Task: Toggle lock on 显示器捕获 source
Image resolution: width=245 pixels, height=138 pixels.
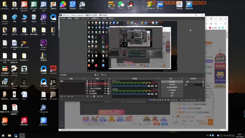Action: coord(108,94)
